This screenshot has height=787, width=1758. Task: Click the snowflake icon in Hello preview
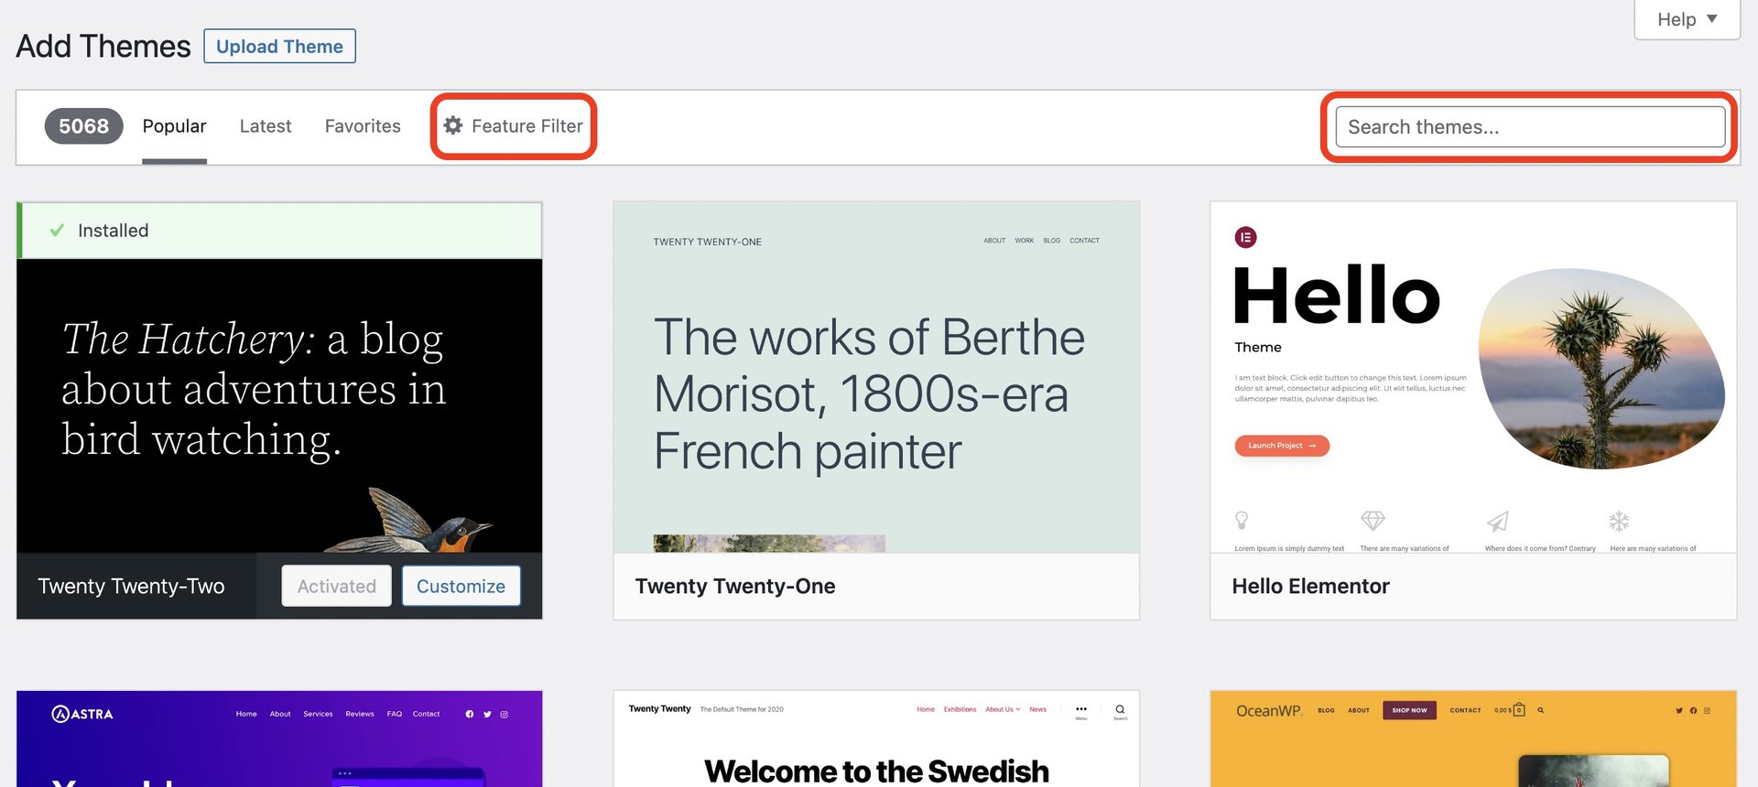[1619, 521]
